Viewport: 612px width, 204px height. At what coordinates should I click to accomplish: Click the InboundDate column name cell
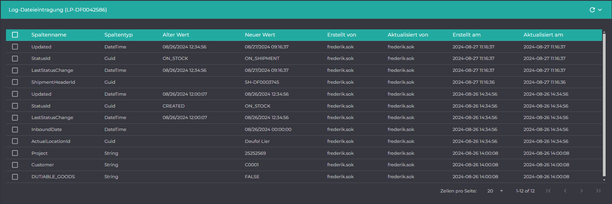(47, 129)
